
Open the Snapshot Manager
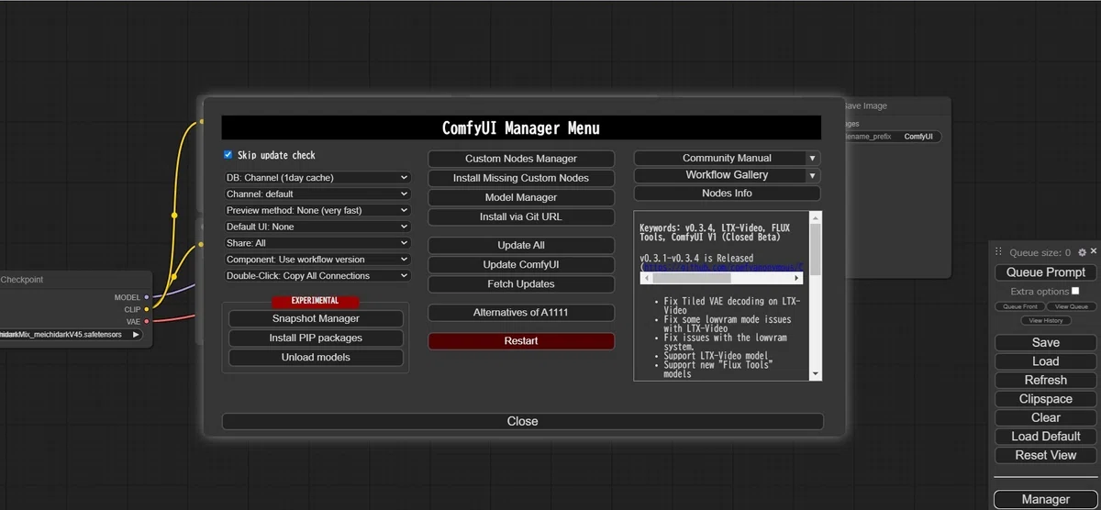(x=316, y=318)
